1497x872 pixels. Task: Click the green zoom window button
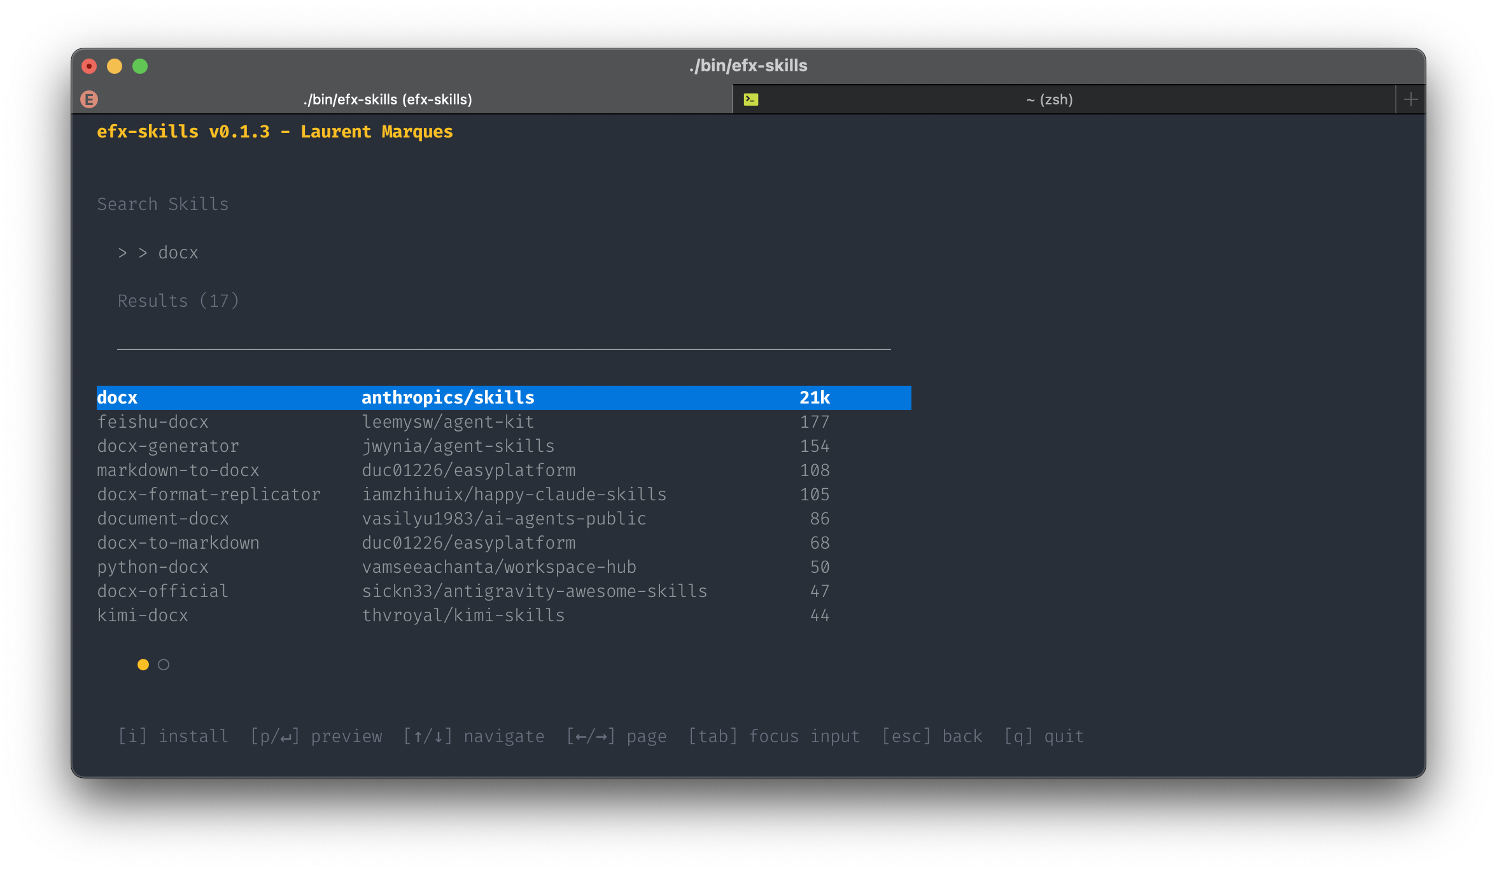[140, 66]
